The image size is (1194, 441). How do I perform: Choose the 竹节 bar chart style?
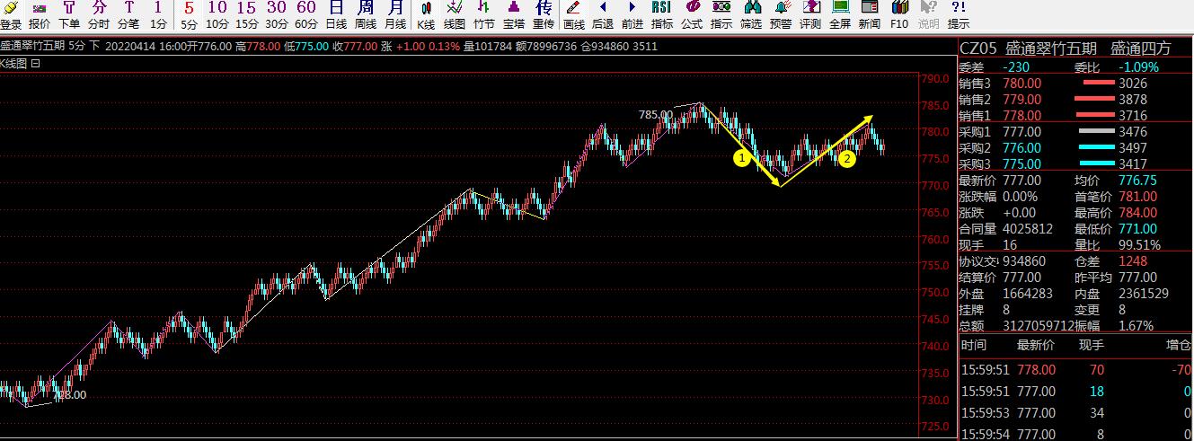pyautogui.click(x=484, y=15)
